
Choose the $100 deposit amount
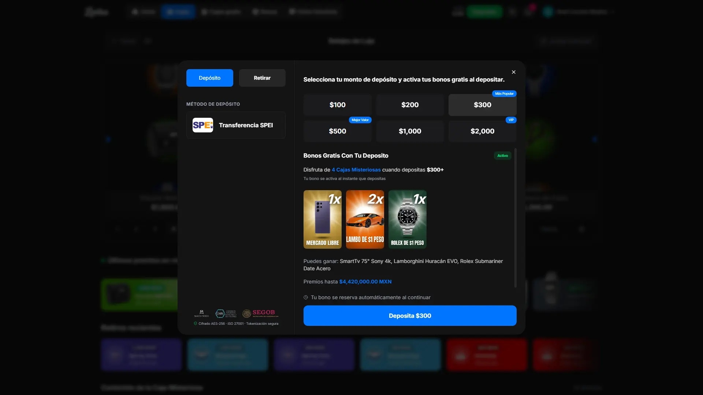pos(337,105)
